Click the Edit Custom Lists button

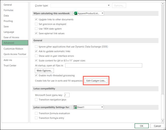[97, 81]
